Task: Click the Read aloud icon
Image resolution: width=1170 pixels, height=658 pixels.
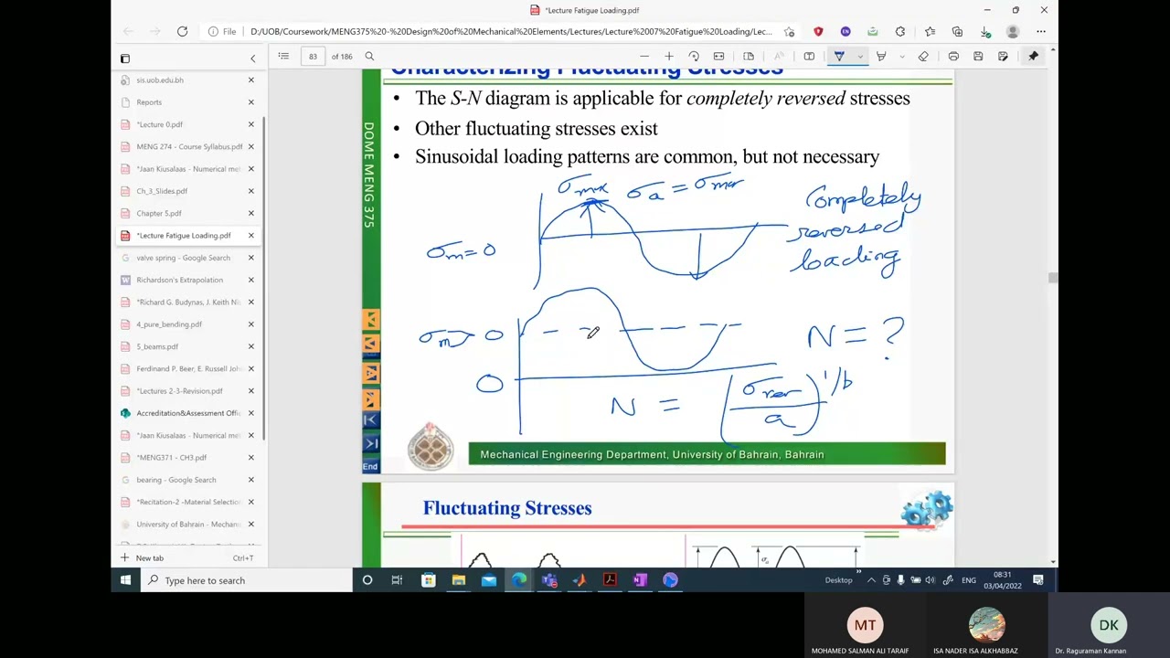Action: [x=779, y=57]
